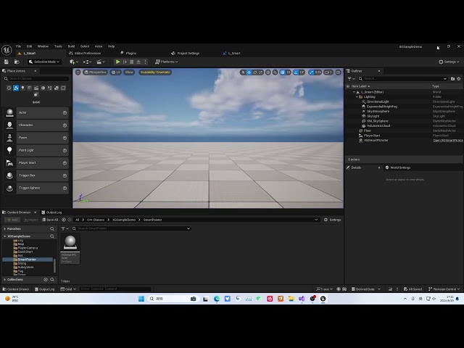This screenshot has height=348, width=464.
Task: Collapse the Lighting folder in the Outliner
Action: tap(357, 96)
